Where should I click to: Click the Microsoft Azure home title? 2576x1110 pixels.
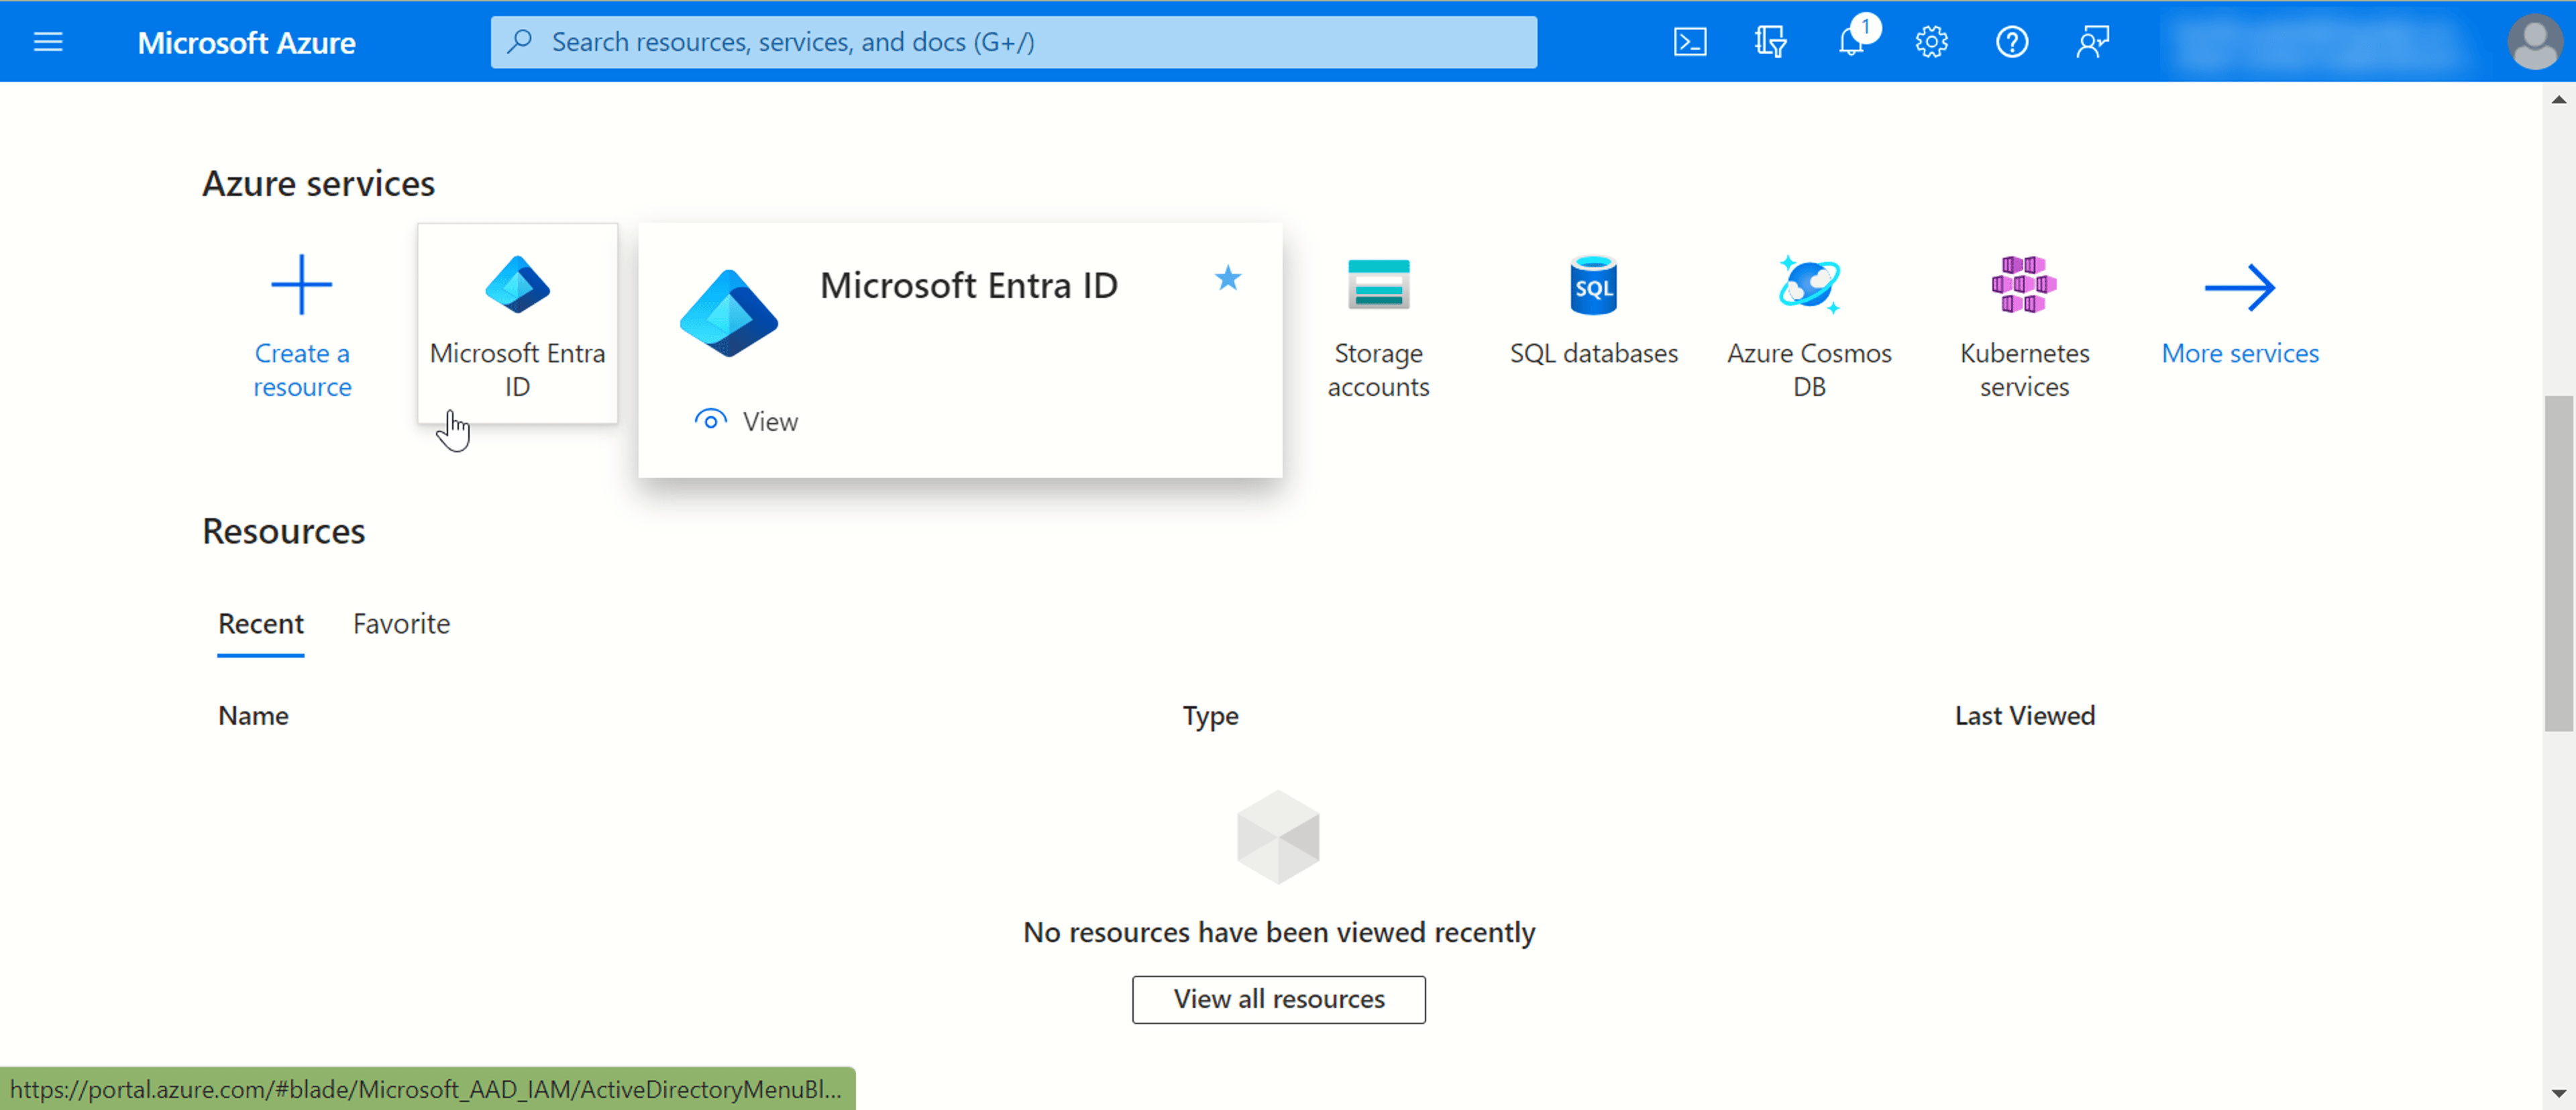click(246, 42)
